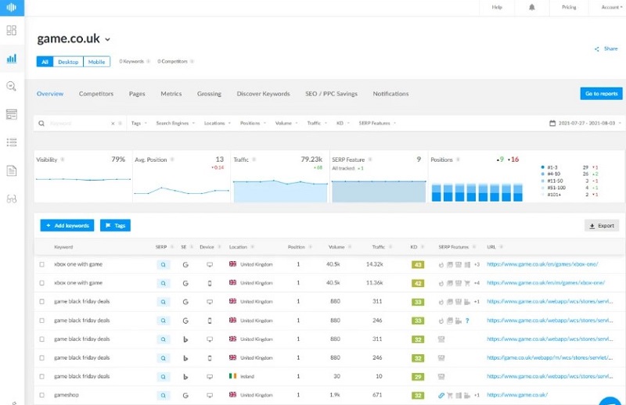This screenshot has height=405, width=626.
Task: Open the Positions filter dropdown
Action: tap(253, 124)
